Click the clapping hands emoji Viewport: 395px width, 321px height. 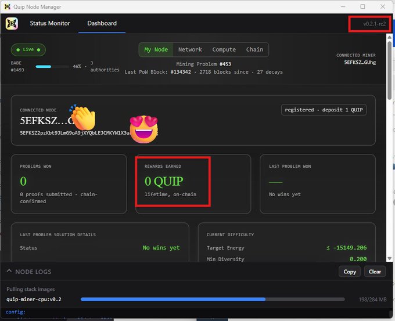82,117
